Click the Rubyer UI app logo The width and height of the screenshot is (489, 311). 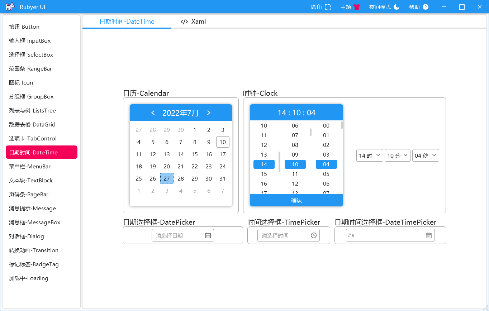click(x=10, y=7)
